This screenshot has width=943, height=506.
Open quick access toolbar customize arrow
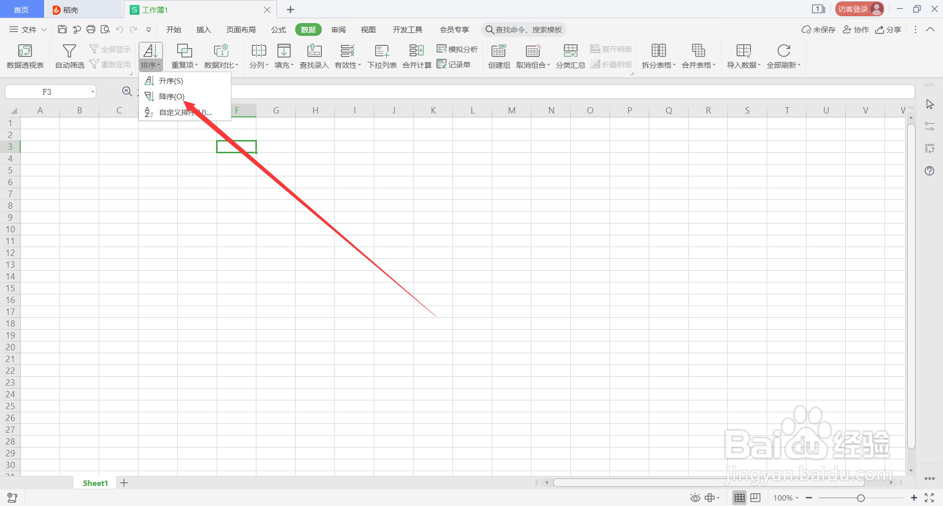click(148, 29)
